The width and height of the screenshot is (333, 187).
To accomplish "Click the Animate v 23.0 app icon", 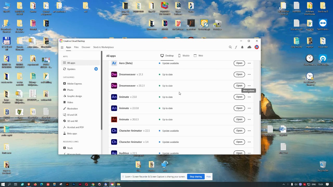I will tap(114, 97).
